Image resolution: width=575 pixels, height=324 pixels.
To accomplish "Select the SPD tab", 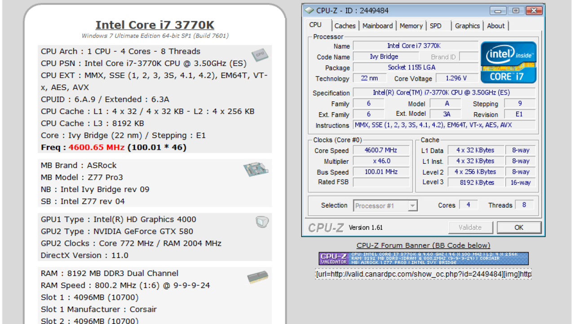I will coord(436,26).
